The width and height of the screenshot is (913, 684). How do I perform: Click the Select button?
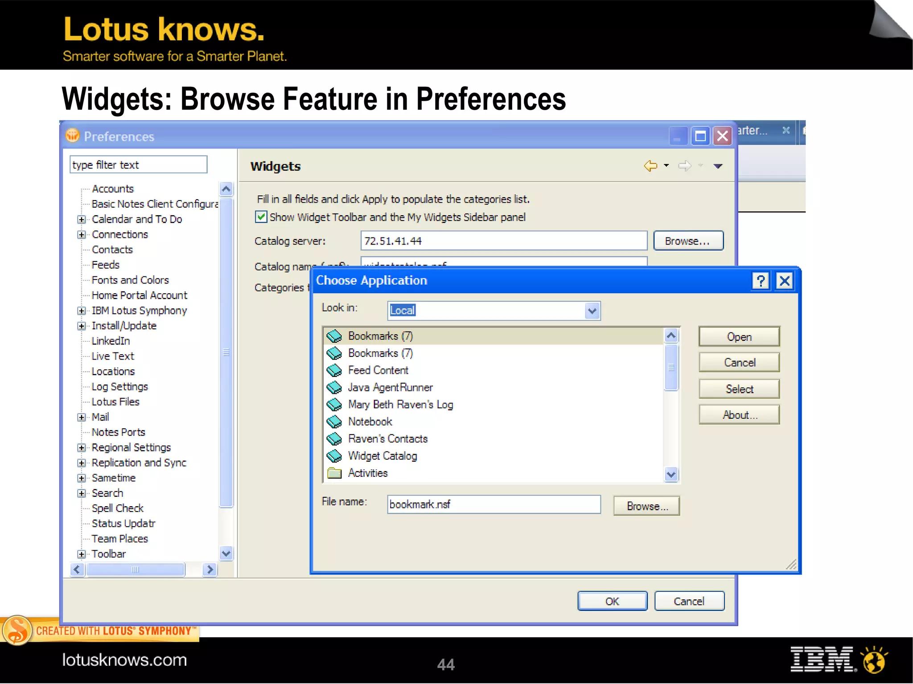(x=739, y=389)
